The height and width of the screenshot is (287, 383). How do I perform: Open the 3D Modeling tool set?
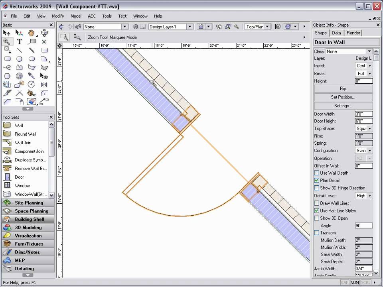click(x=28, y=228)
